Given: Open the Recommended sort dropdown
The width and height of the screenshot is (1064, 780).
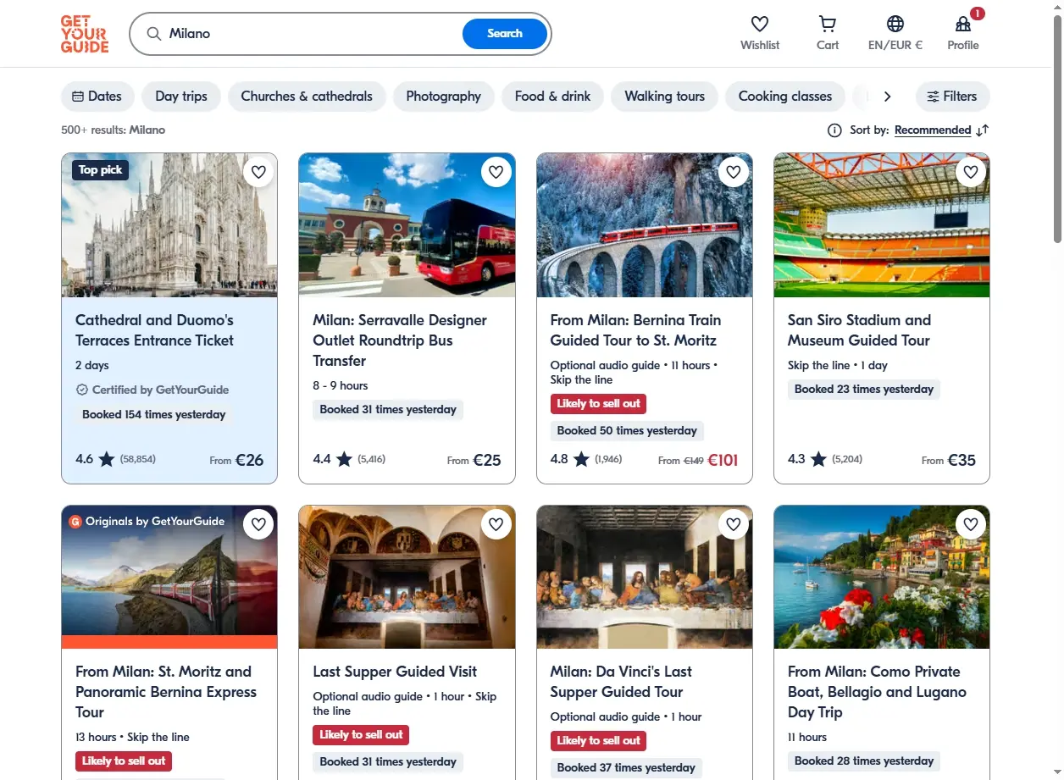Looking at the screenshot, I should click(x=933, y=130).
